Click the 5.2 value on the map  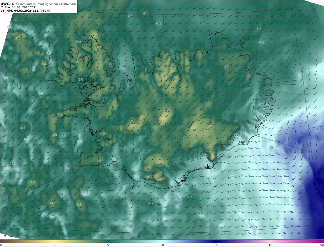pyautogui.click(x=189, y=197)
